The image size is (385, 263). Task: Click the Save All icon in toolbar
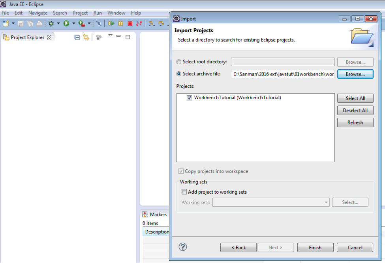30,24
